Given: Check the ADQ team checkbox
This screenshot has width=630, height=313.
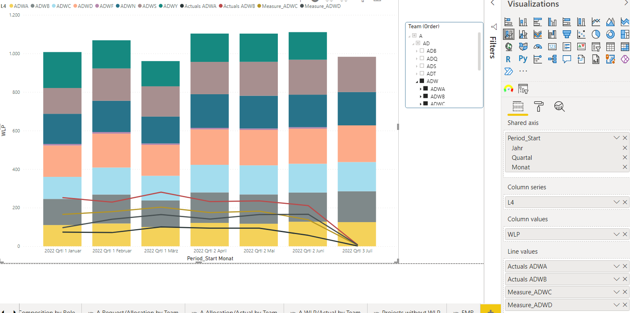Looking at the screenshot, I should point(422,59).
